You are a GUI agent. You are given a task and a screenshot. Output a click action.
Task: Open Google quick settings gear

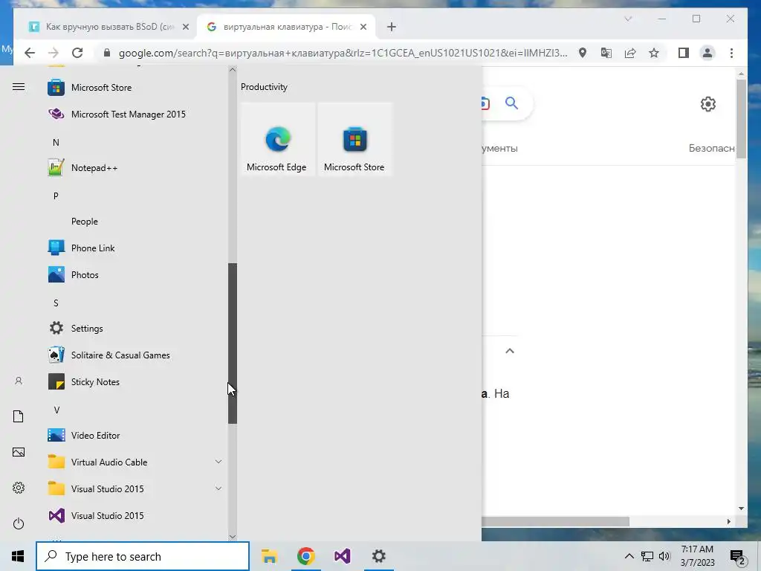point(708,104)
